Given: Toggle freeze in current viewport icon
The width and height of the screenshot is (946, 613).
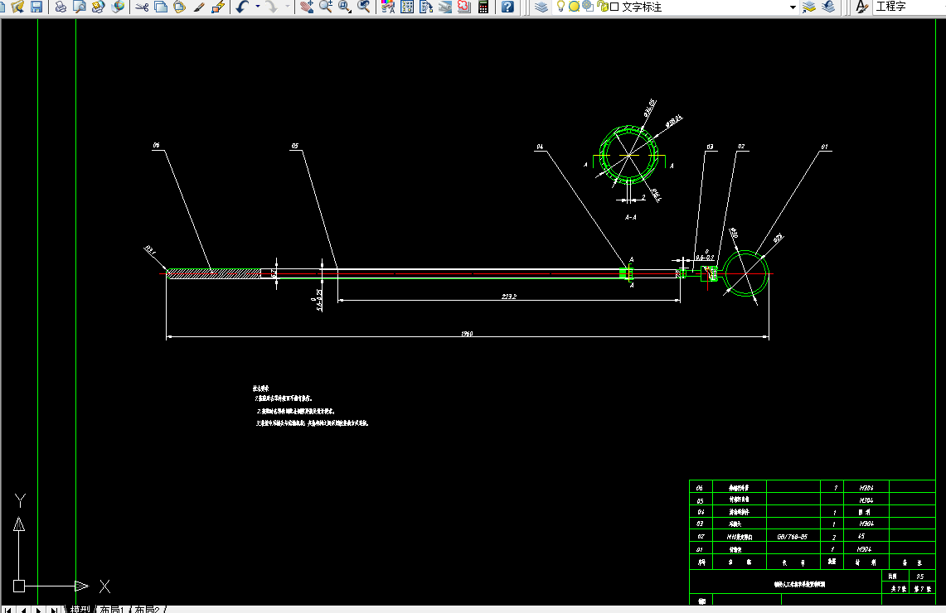Looking at the screenshot, I should [588, 6].
